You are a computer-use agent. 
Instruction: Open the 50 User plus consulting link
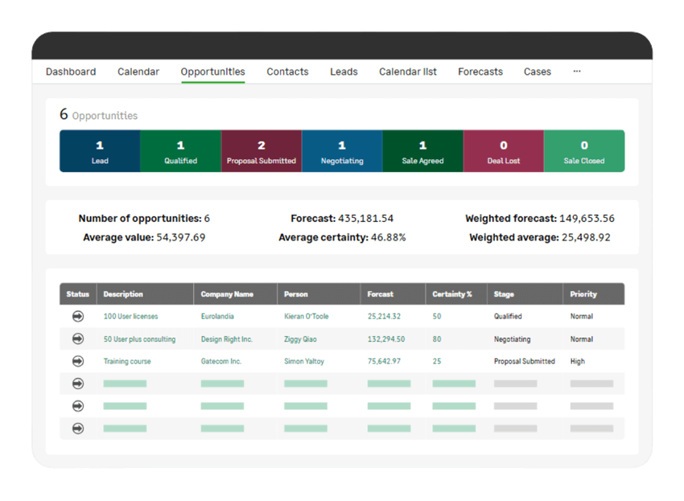click(139, 339)
